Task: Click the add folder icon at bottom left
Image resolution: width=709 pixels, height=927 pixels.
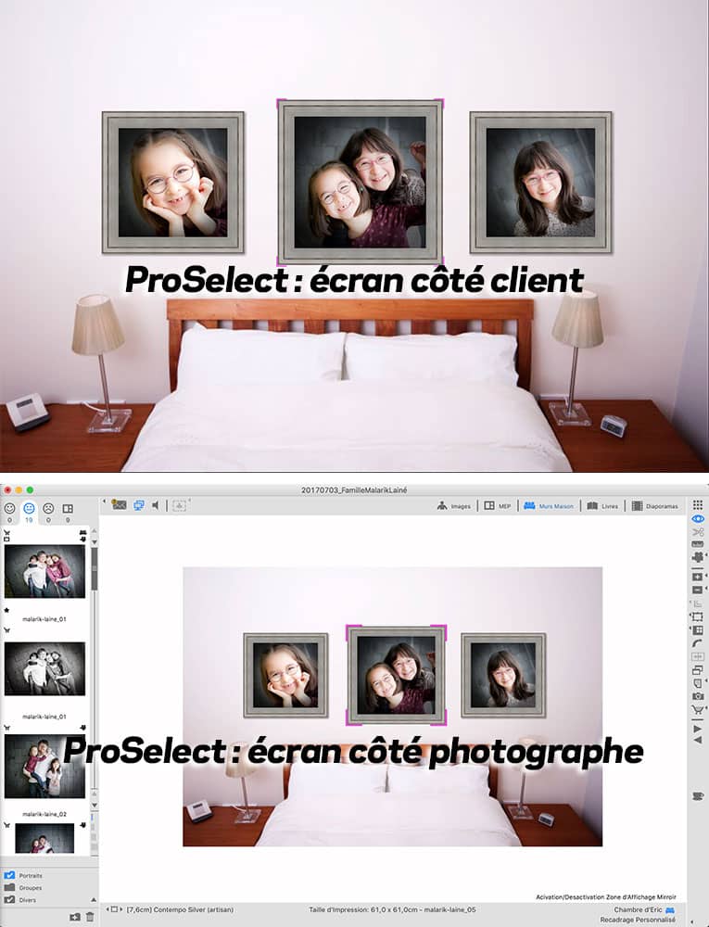Action: (x=75, y=917)
